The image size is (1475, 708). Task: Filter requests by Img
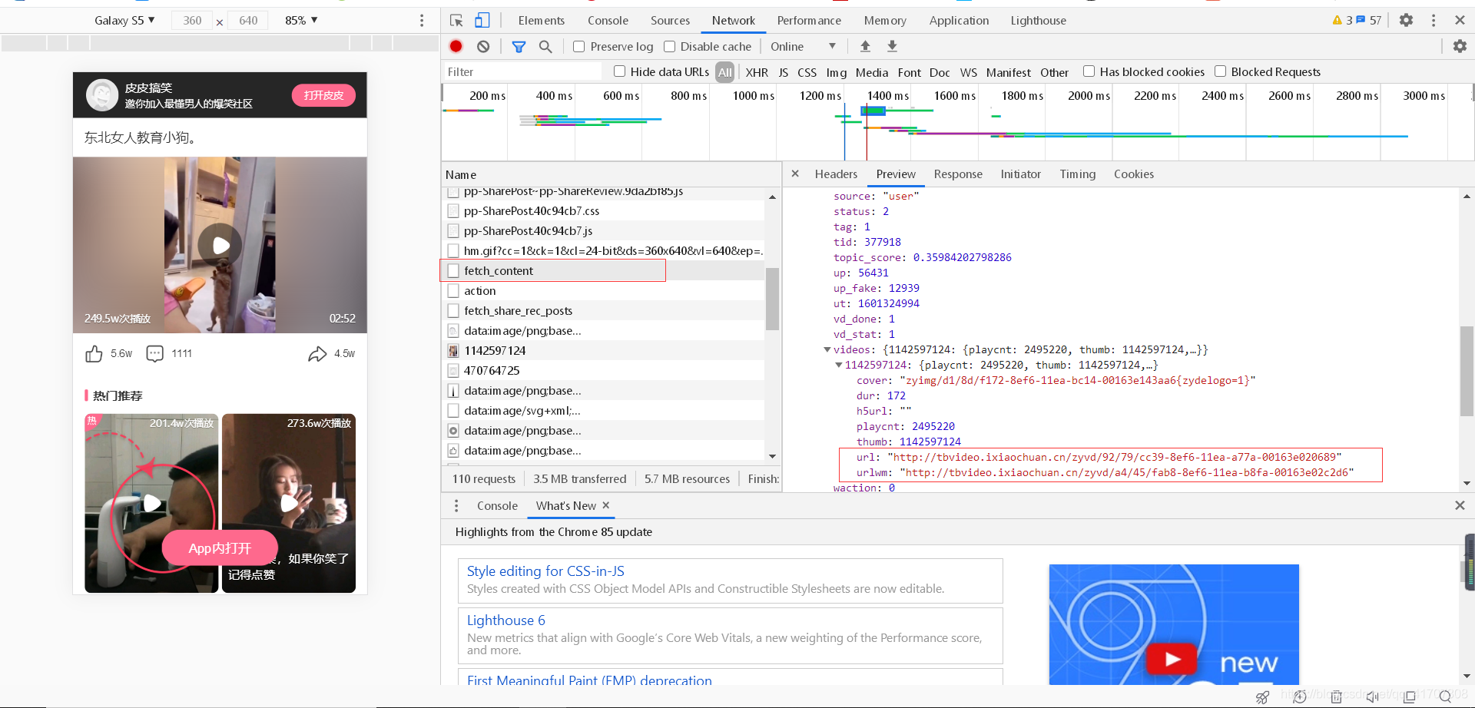pos(836,72)
